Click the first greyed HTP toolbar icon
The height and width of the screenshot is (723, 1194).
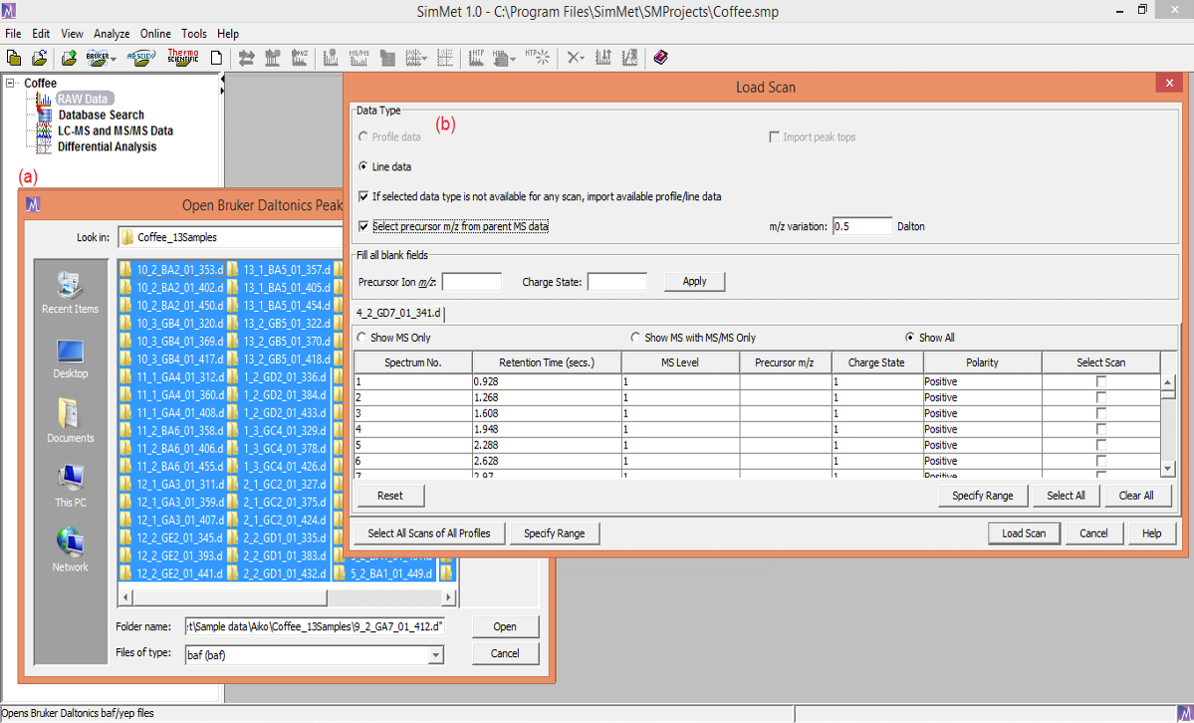(476, 58)
